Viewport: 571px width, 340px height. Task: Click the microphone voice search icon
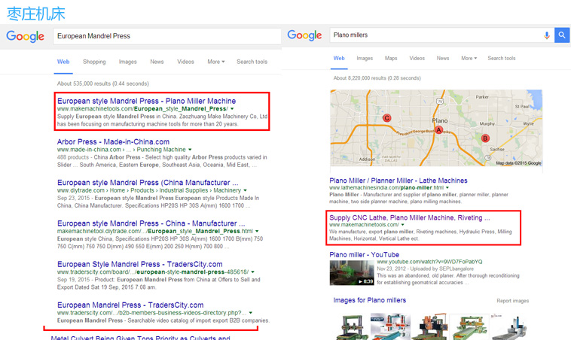click(547, 35)
